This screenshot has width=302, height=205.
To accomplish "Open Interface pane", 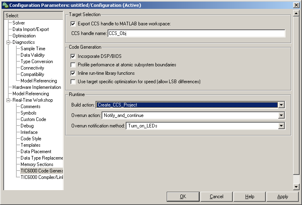I will [29, 132].
